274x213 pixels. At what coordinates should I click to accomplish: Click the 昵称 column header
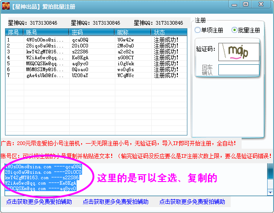tap(133, 32)
